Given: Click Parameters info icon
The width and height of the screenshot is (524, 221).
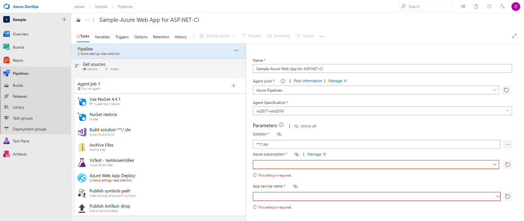Looking at the screenshot, I should tap(281, 125).
